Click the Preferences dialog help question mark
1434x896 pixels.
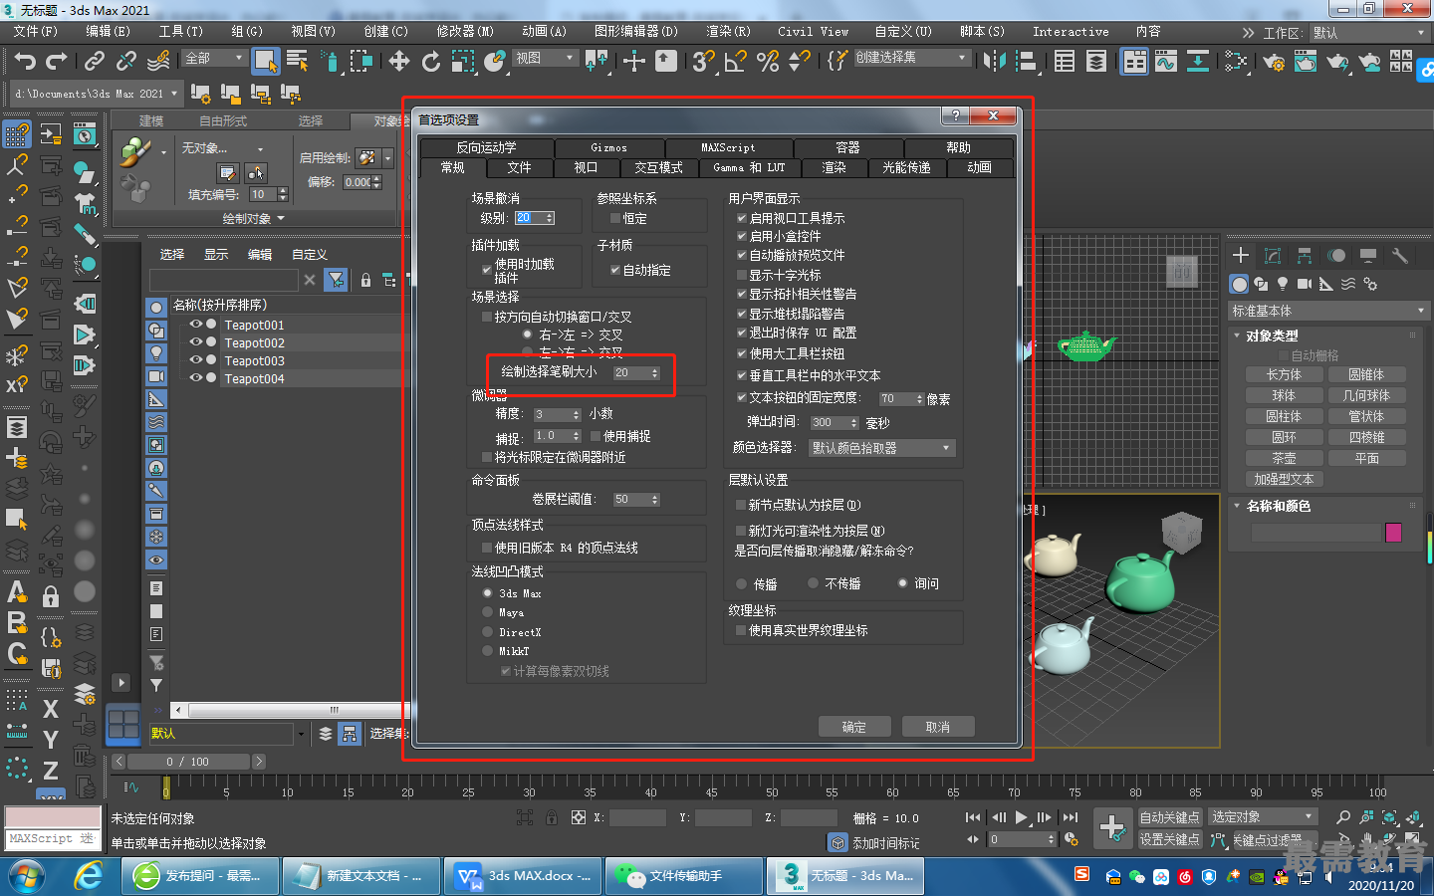click(955, 115)
